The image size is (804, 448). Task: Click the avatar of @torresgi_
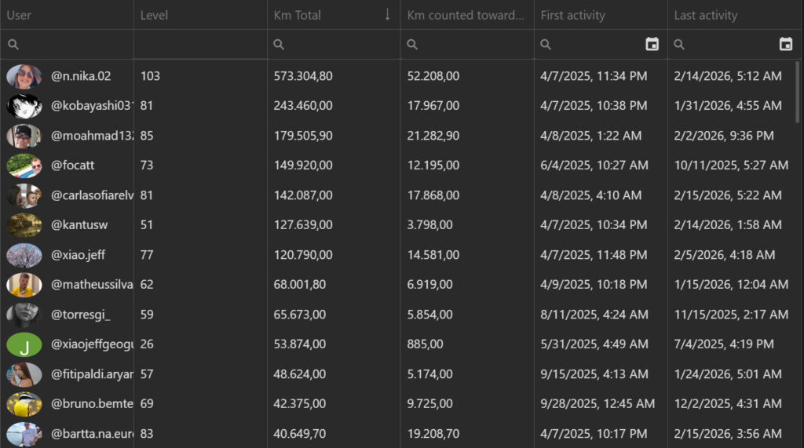point(24,315)
